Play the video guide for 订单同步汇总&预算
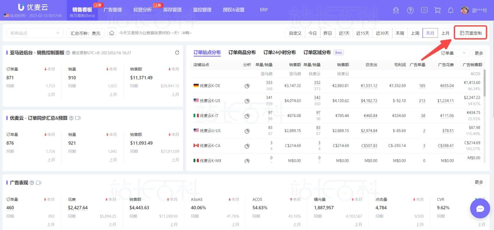The width and height of the screenshot is (494, 230). click(78, 118)
